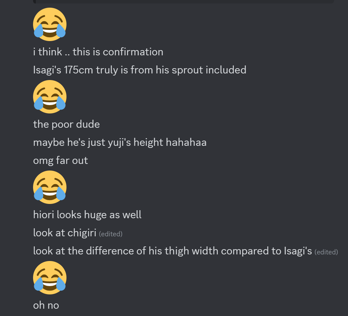Click the laughing emoji above 'the poor dude'

coord(50,97)
